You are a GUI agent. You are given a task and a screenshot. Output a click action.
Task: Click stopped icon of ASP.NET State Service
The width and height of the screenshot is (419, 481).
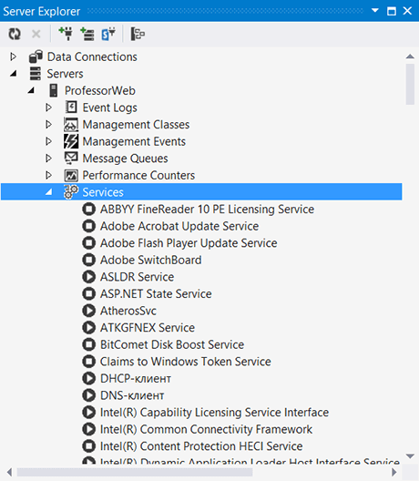pos(89,293)
